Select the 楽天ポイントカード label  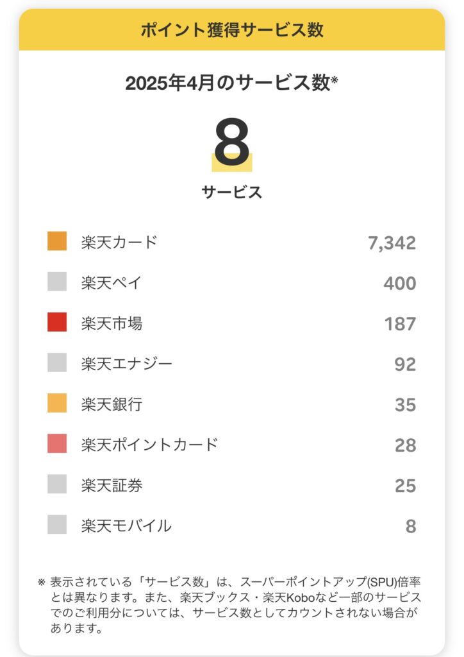click(x=150, y=444)
